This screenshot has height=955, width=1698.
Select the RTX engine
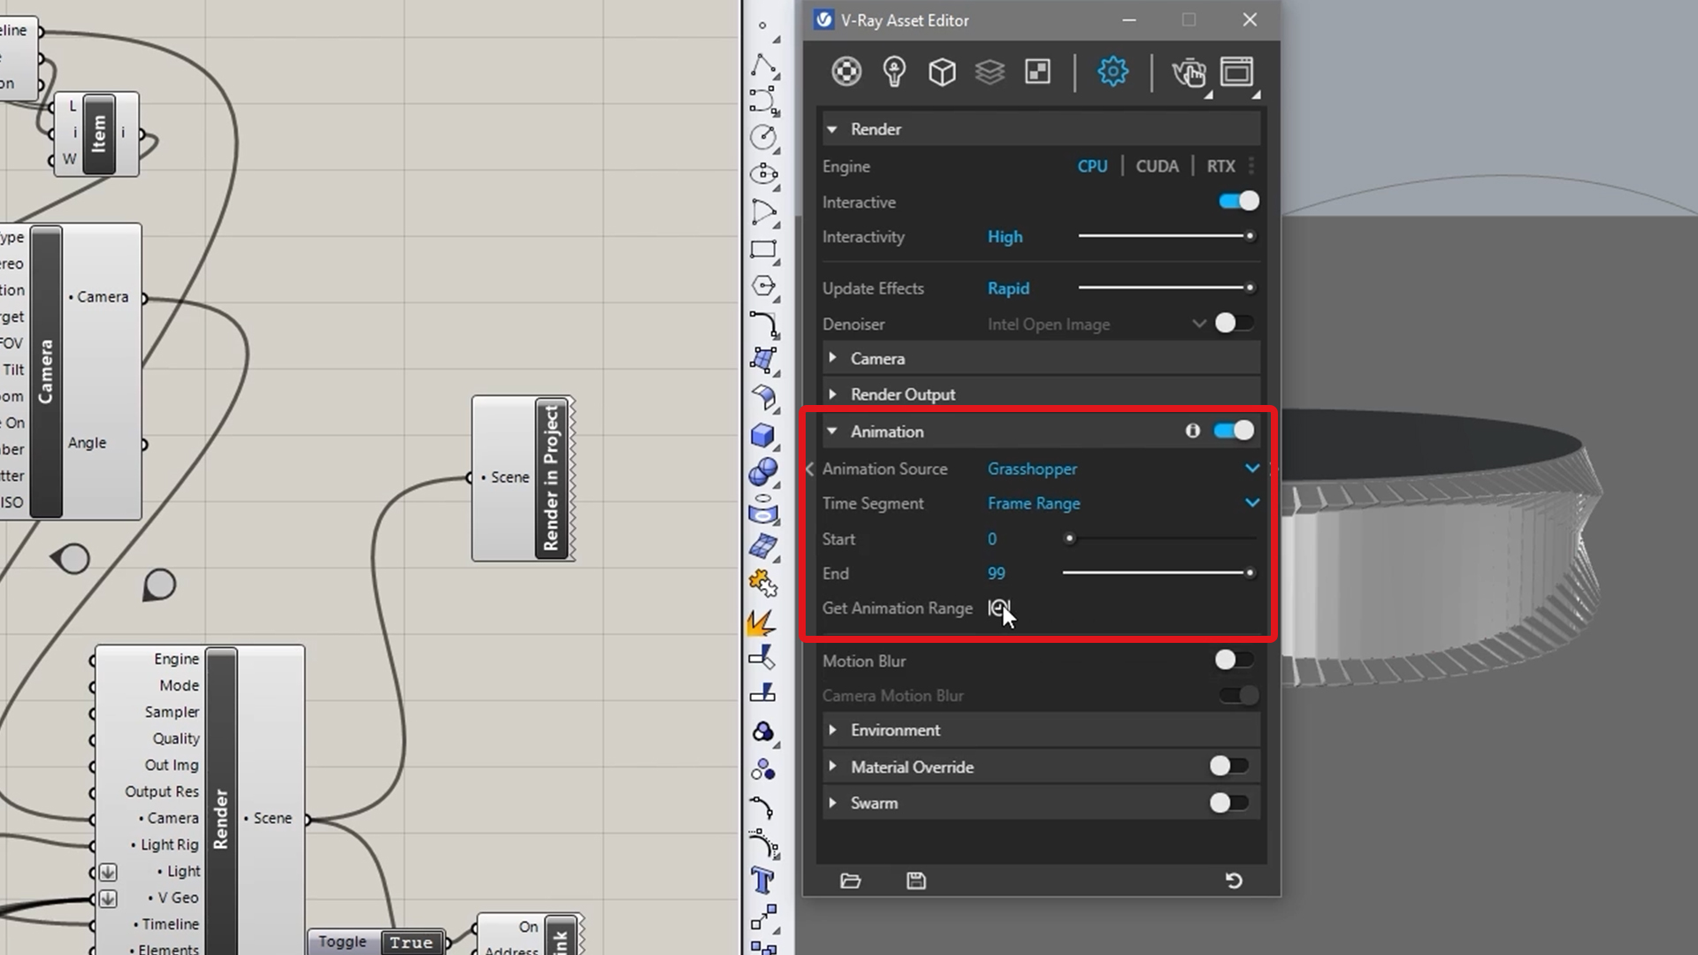(1220, 166)
